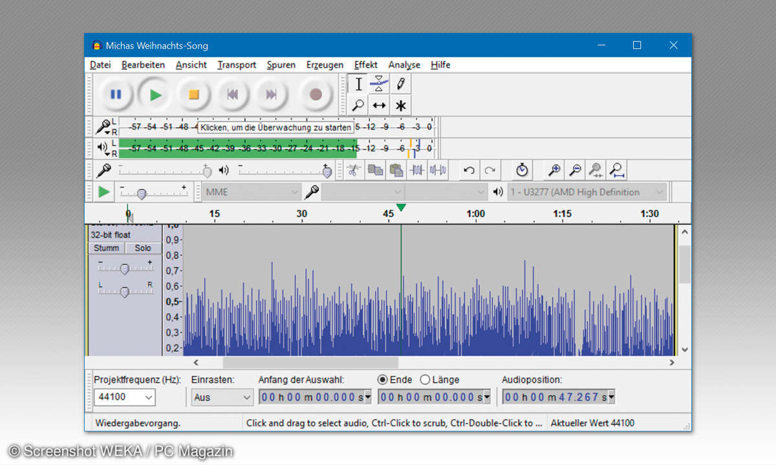Screen dimensions: 776x465
Task: Open the Hilfe menu
Action: 440,65
